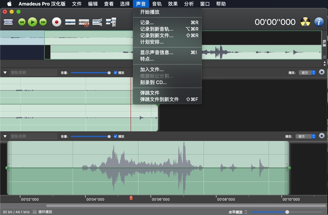Open the 窗口 menu
Viewport: 328px width, 215px height.
click(205, 4)
